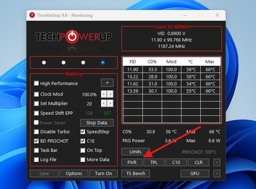Screen dimensions: 256x189
Task: Raise Set Multiplier with right arrow
Action: pos(111,103)
